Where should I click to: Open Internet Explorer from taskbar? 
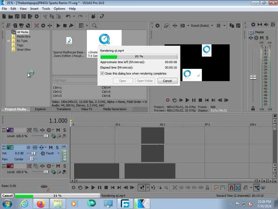(24, 204)
